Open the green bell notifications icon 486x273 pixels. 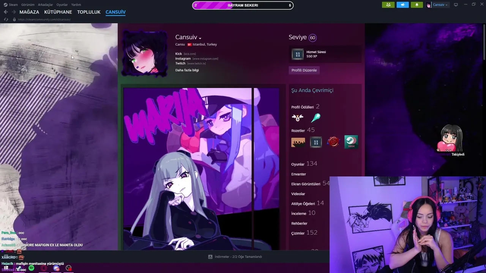coord(417,5)
